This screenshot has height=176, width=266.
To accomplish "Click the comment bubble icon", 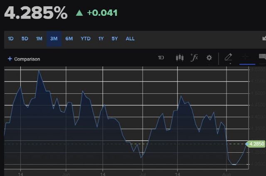I will [x=262, y=57].
